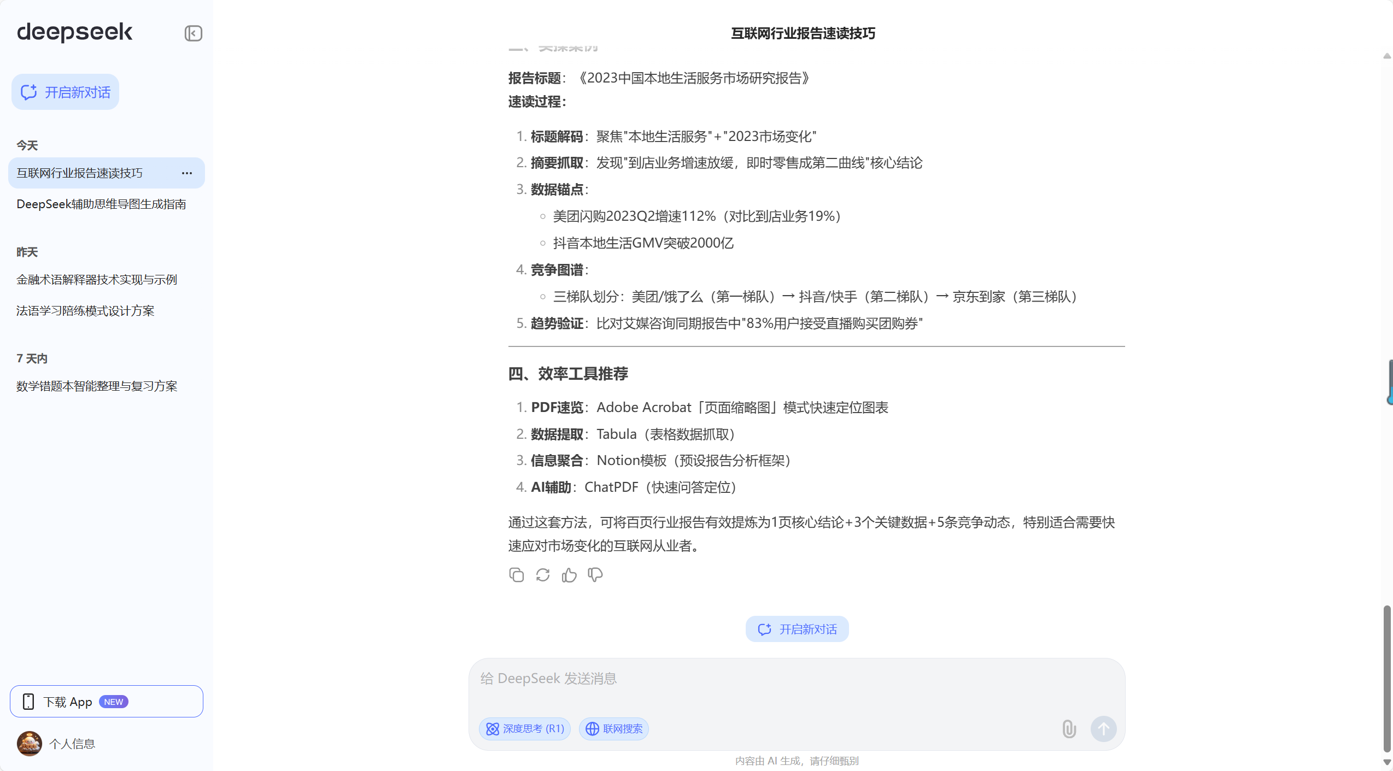Regenerate the response with refresh icon

tap(543, 575)
